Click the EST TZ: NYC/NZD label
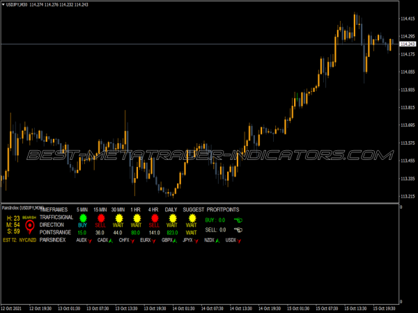418x313 pixels. tap(20, 240)
